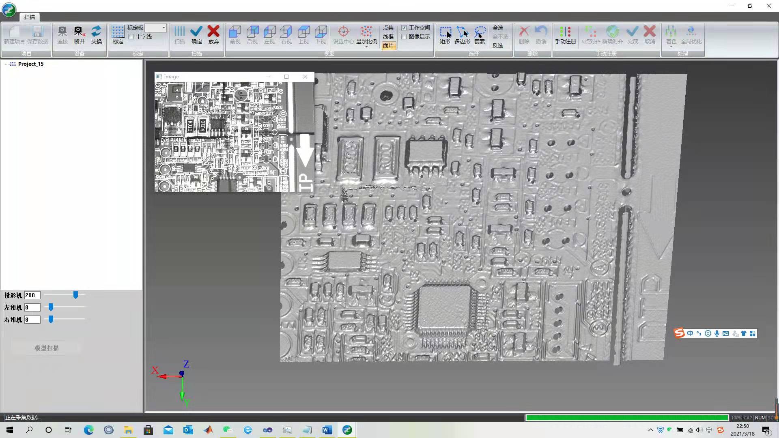Uncheck the 工作空间 workspace checkbox
Screen dimensions: 779x438
404,28
